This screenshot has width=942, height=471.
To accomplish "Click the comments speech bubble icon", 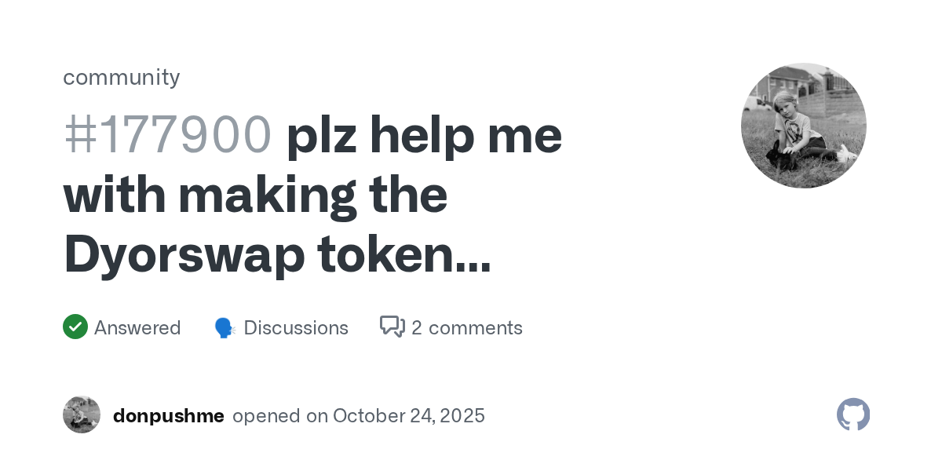I will (392, 327).
